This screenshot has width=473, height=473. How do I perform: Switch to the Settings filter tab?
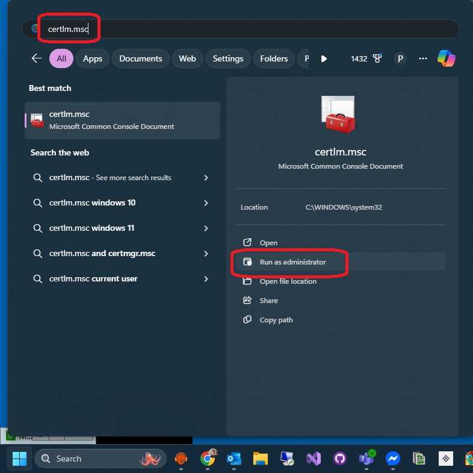tap(228, 58)
